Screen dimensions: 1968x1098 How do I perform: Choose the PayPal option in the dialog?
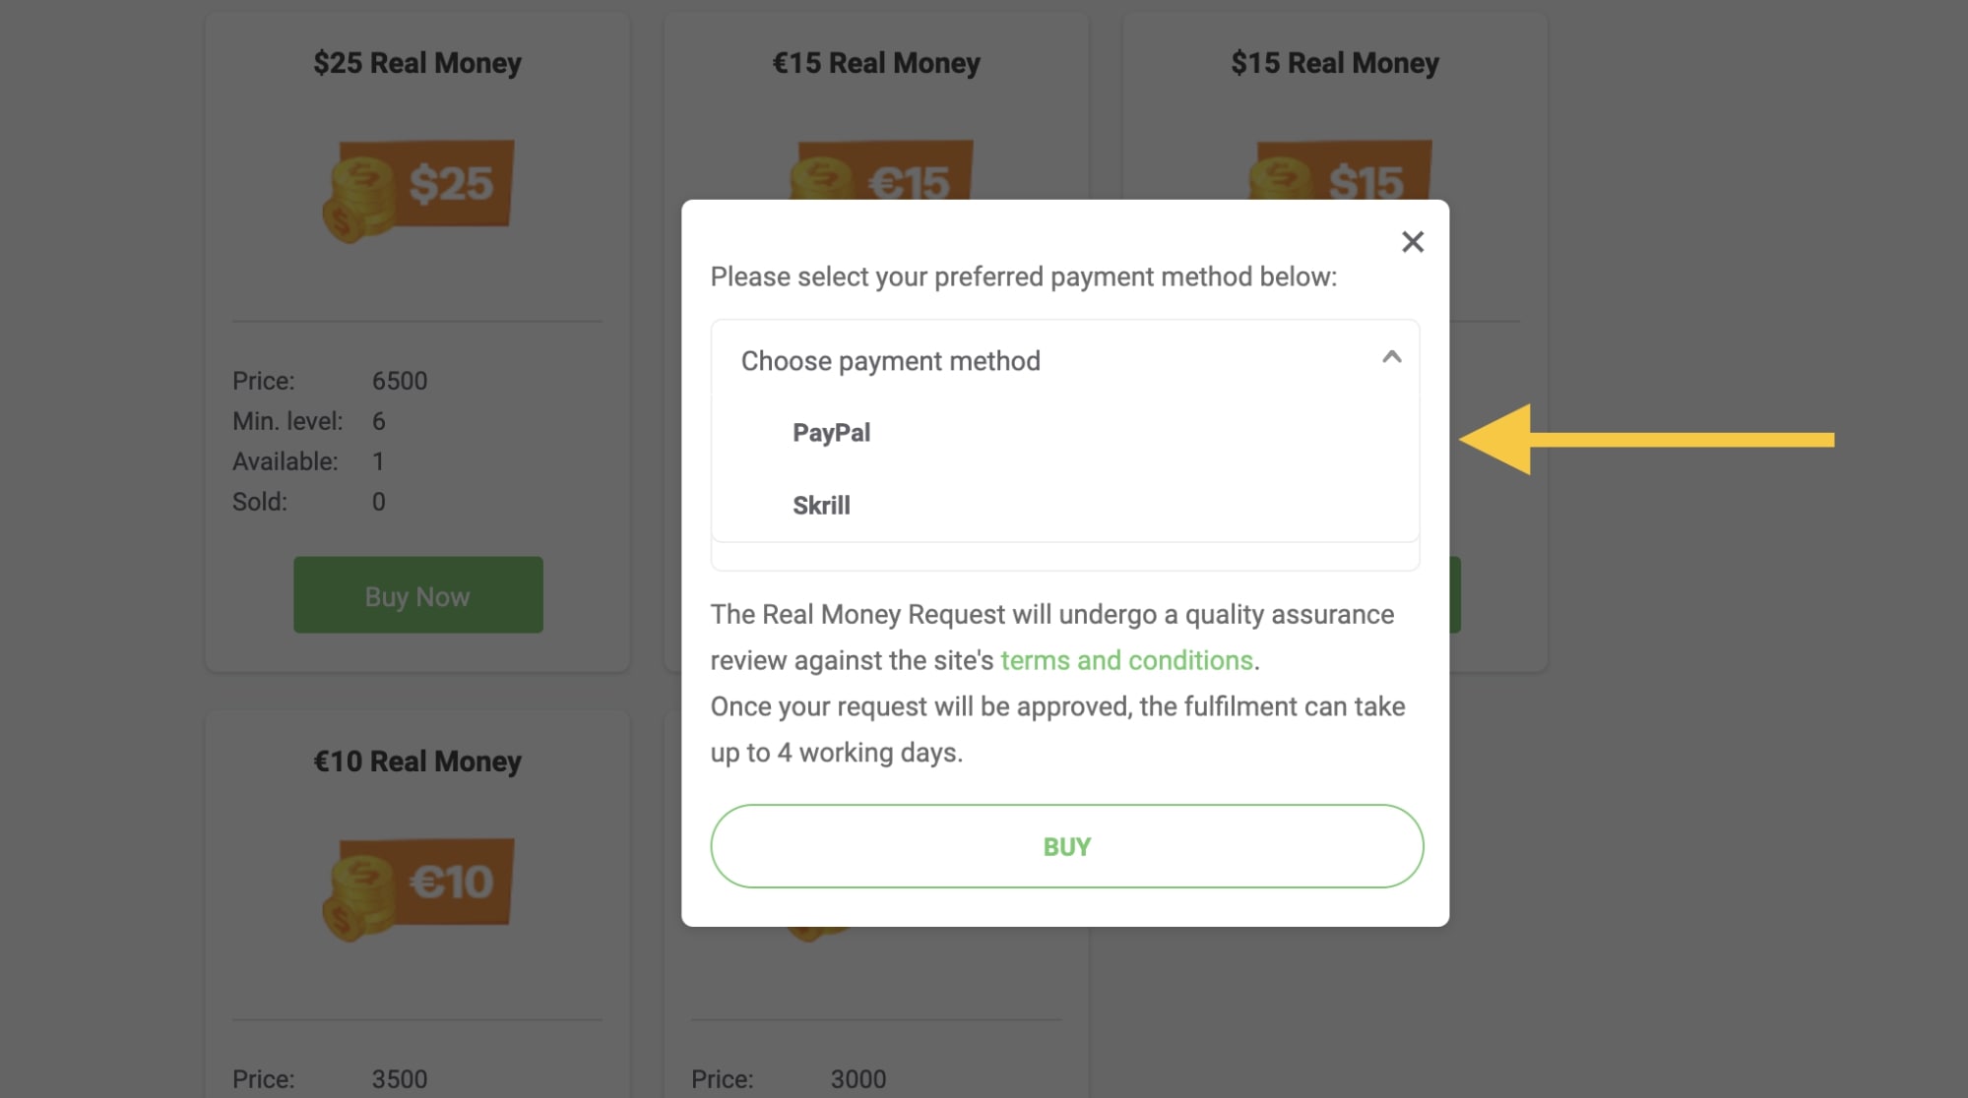pyautogui.click(x=831, y=432)
